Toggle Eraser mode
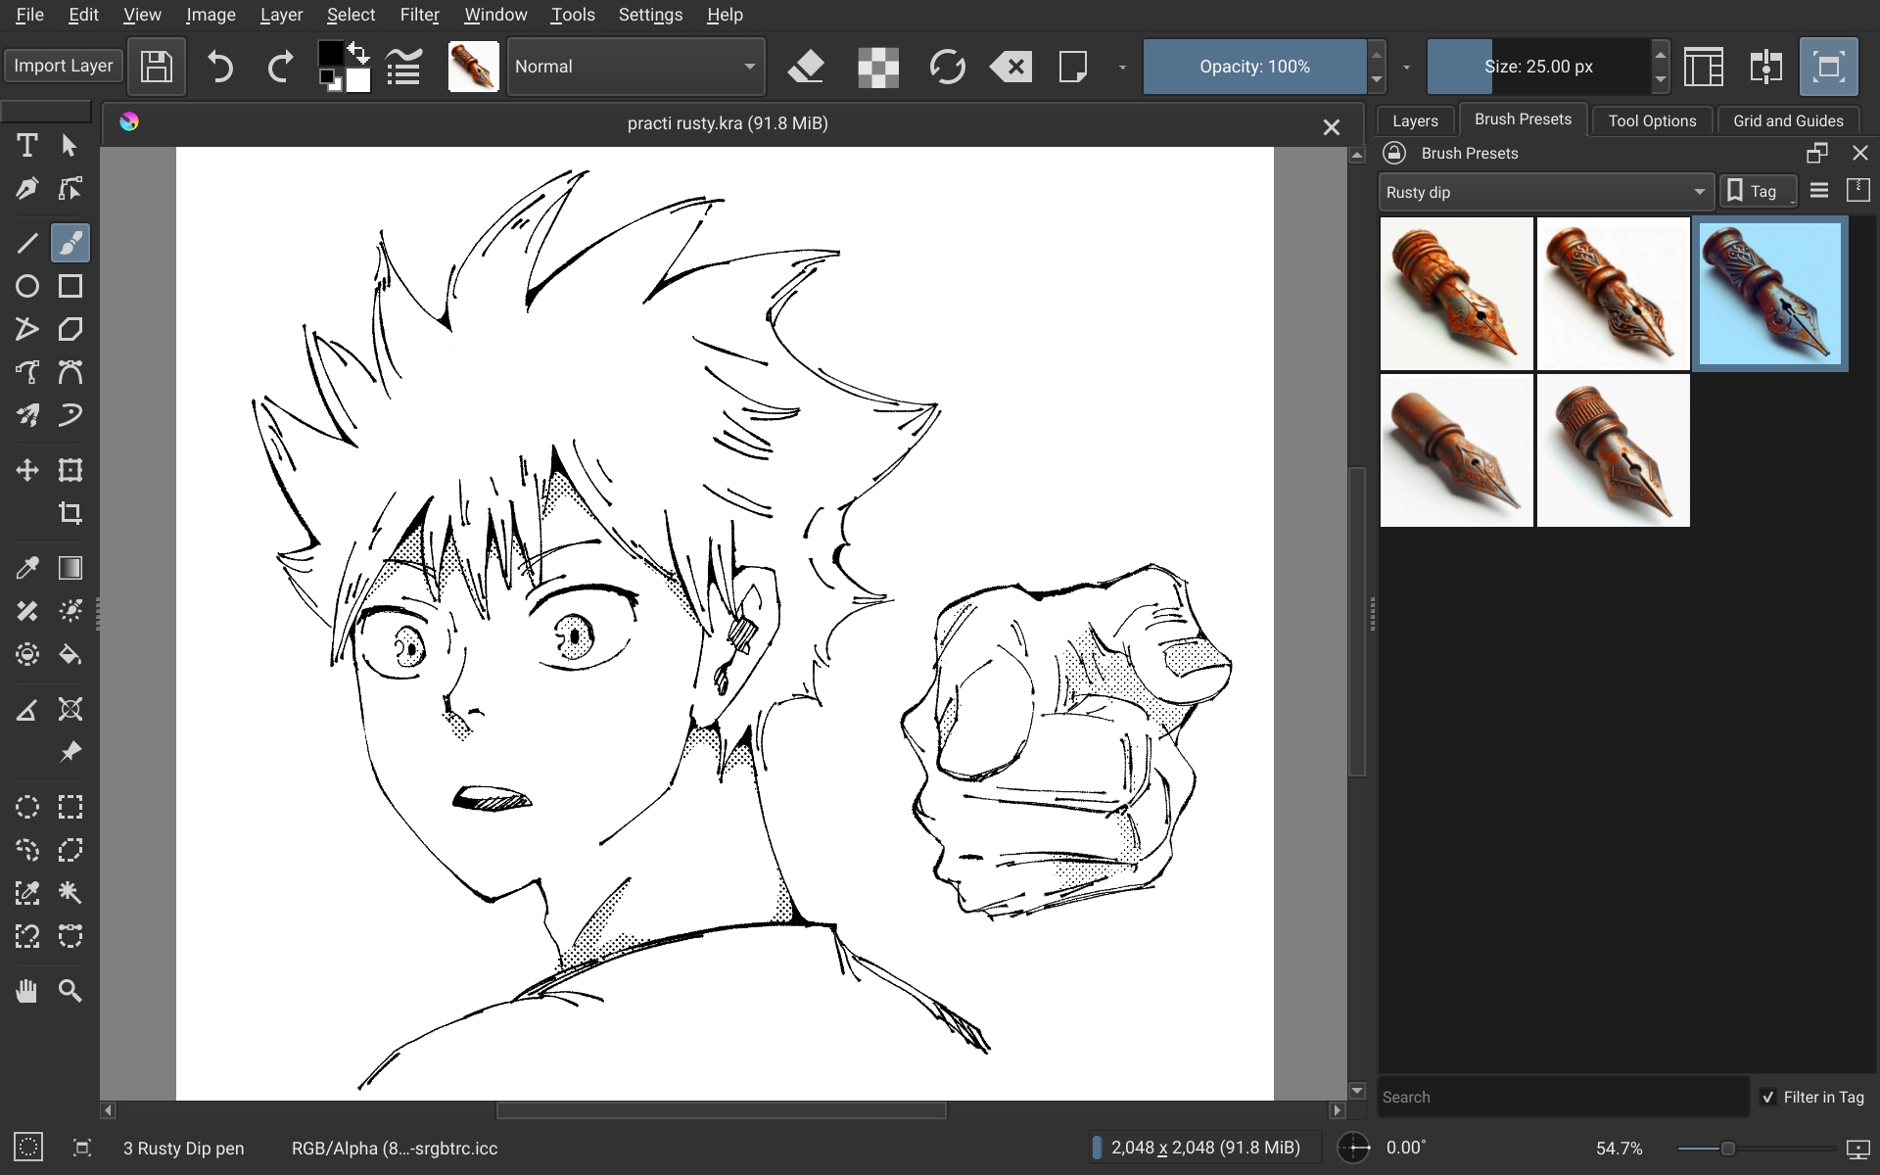1880x1175 pixels. [806, 67]
